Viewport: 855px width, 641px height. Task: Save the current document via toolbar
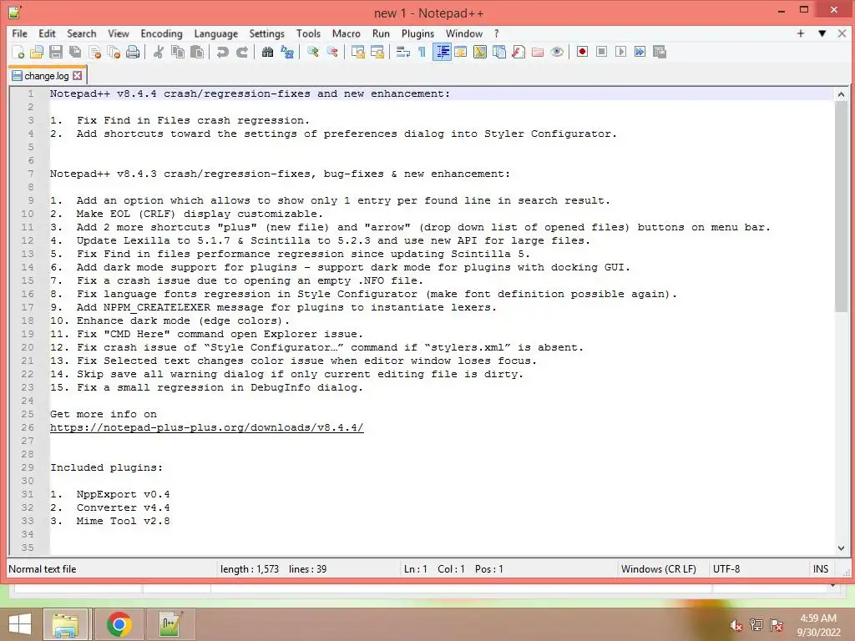pyautogui.click(x=56, y=52)
